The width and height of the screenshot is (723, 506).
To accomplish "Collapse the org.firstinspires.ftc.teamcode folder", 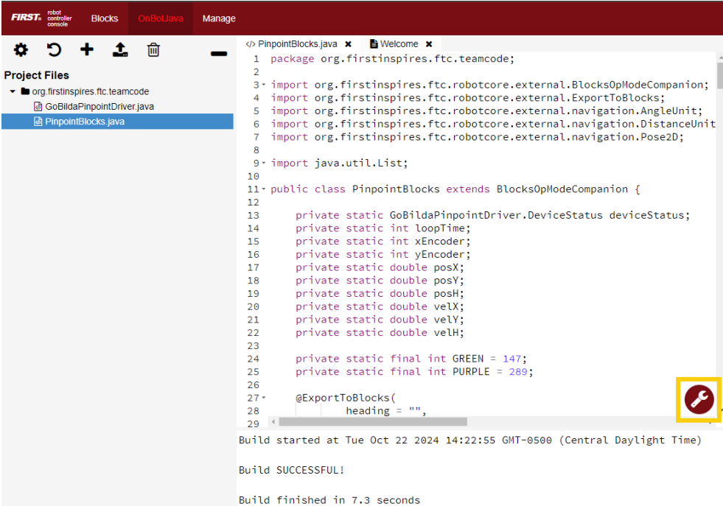I will pos(13,92).
